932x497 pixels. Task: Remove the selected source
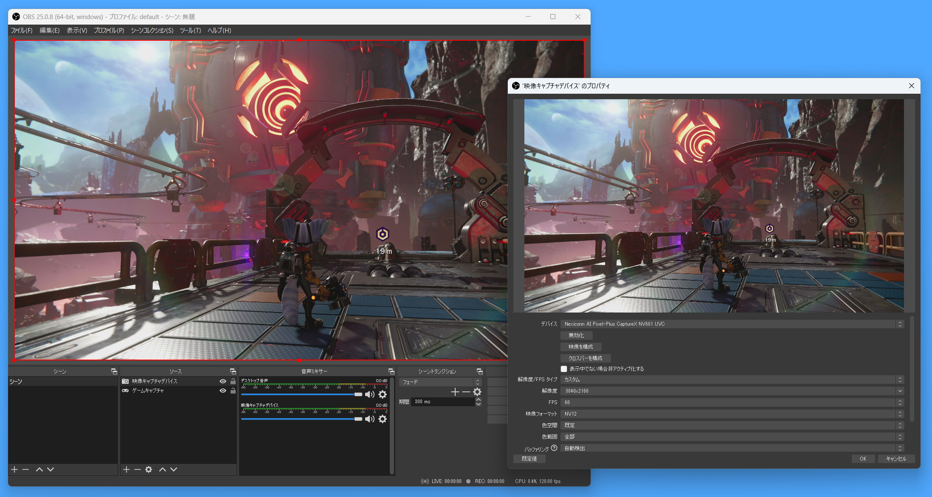tap(137, 469)
